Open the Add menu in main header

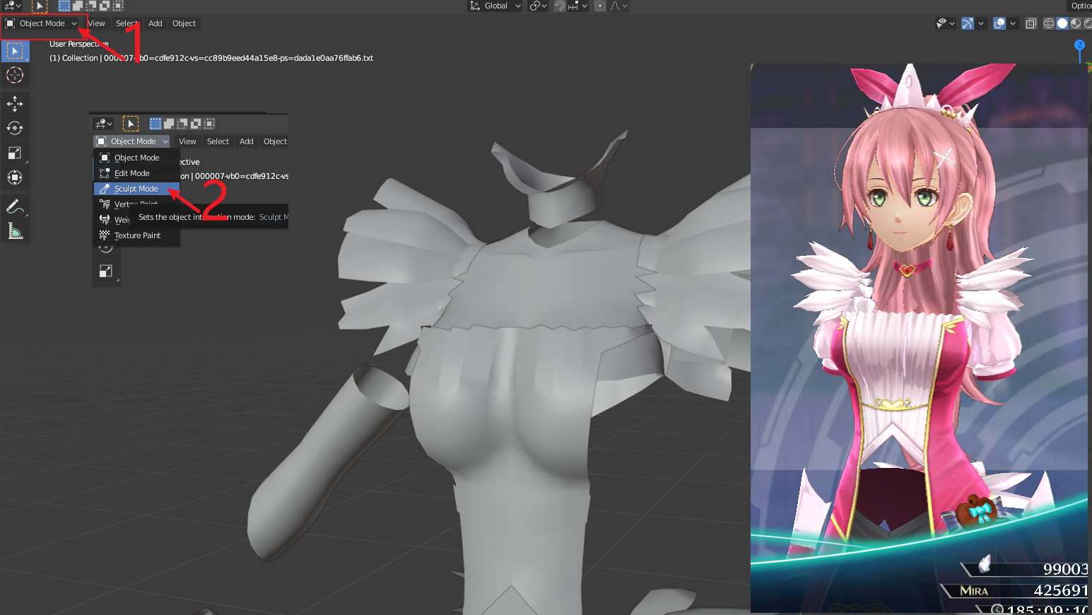point(155,23)
